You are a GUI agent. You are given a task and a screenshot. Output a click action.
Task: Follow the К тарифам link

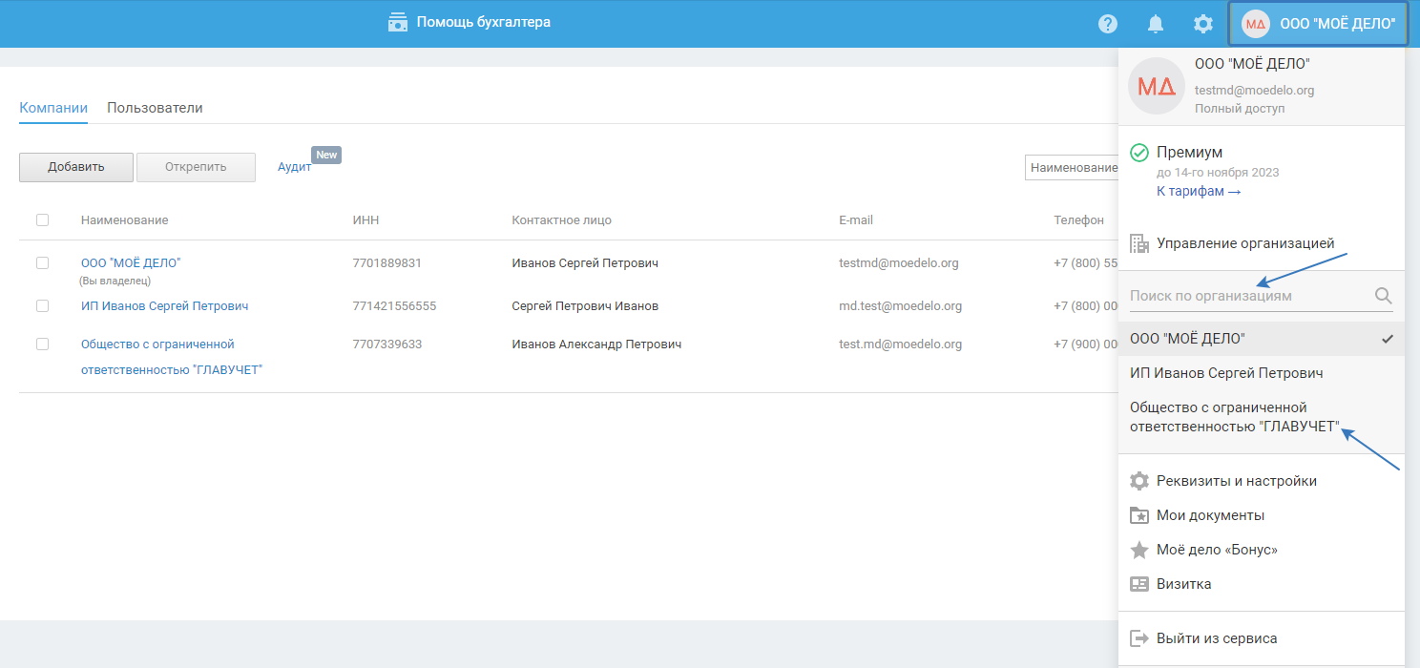tap(1198, 192)
